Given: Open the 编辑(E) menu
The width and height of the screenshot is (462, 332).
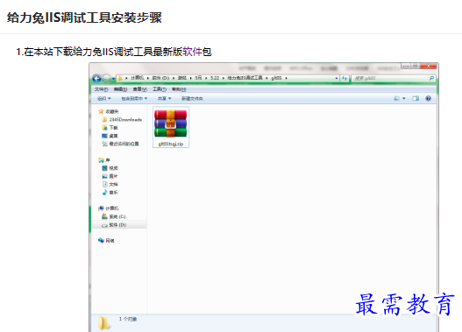Looking at the screenshot, I should [120, 89].
